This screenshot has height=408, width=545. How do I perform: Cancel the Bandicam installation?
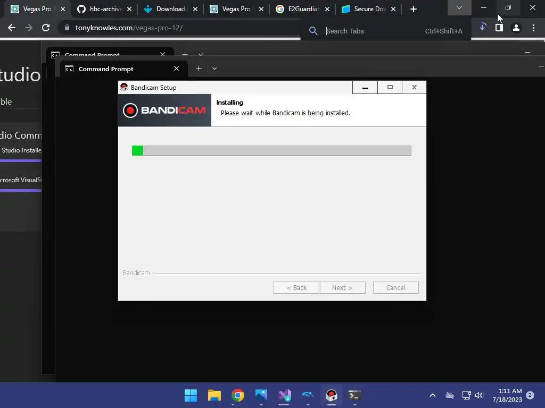click(x=395, y=287)
